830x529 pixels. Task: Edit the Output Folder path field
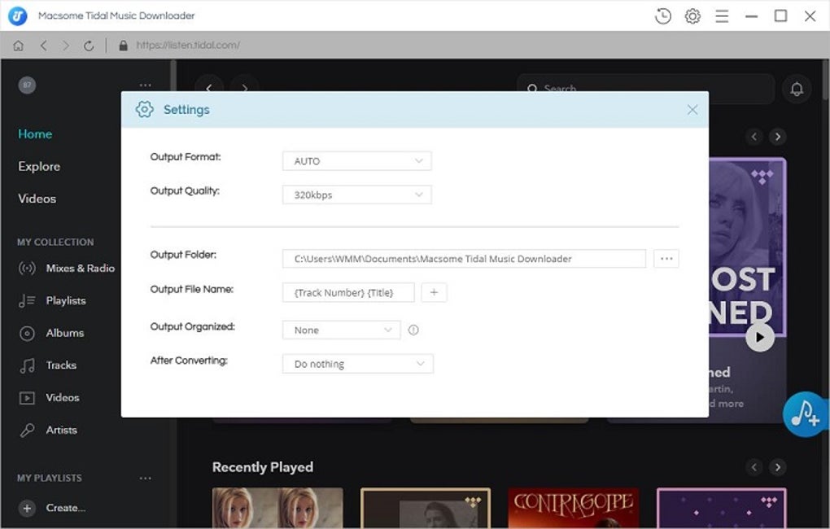(464, 259)
